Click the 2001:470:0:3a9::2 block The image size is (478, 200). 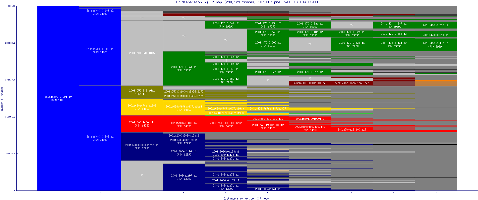click(226, 25)
